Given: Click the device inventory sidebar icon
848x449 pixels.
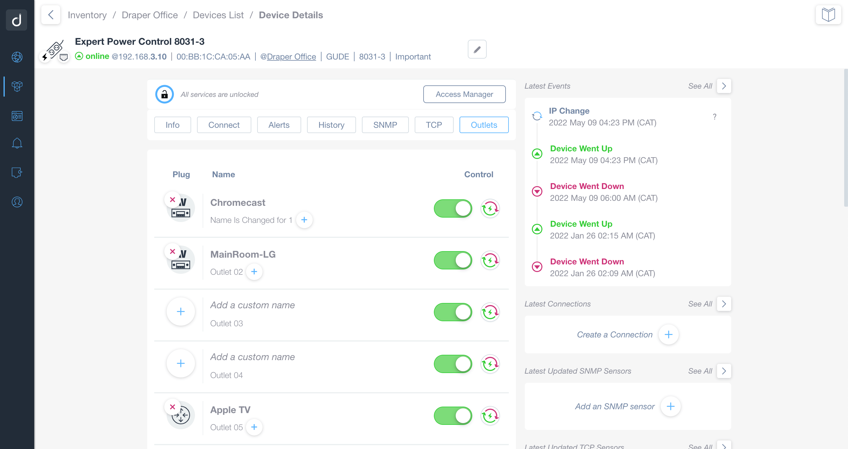Looking at the screenshot, I should (x=17, y=86).
